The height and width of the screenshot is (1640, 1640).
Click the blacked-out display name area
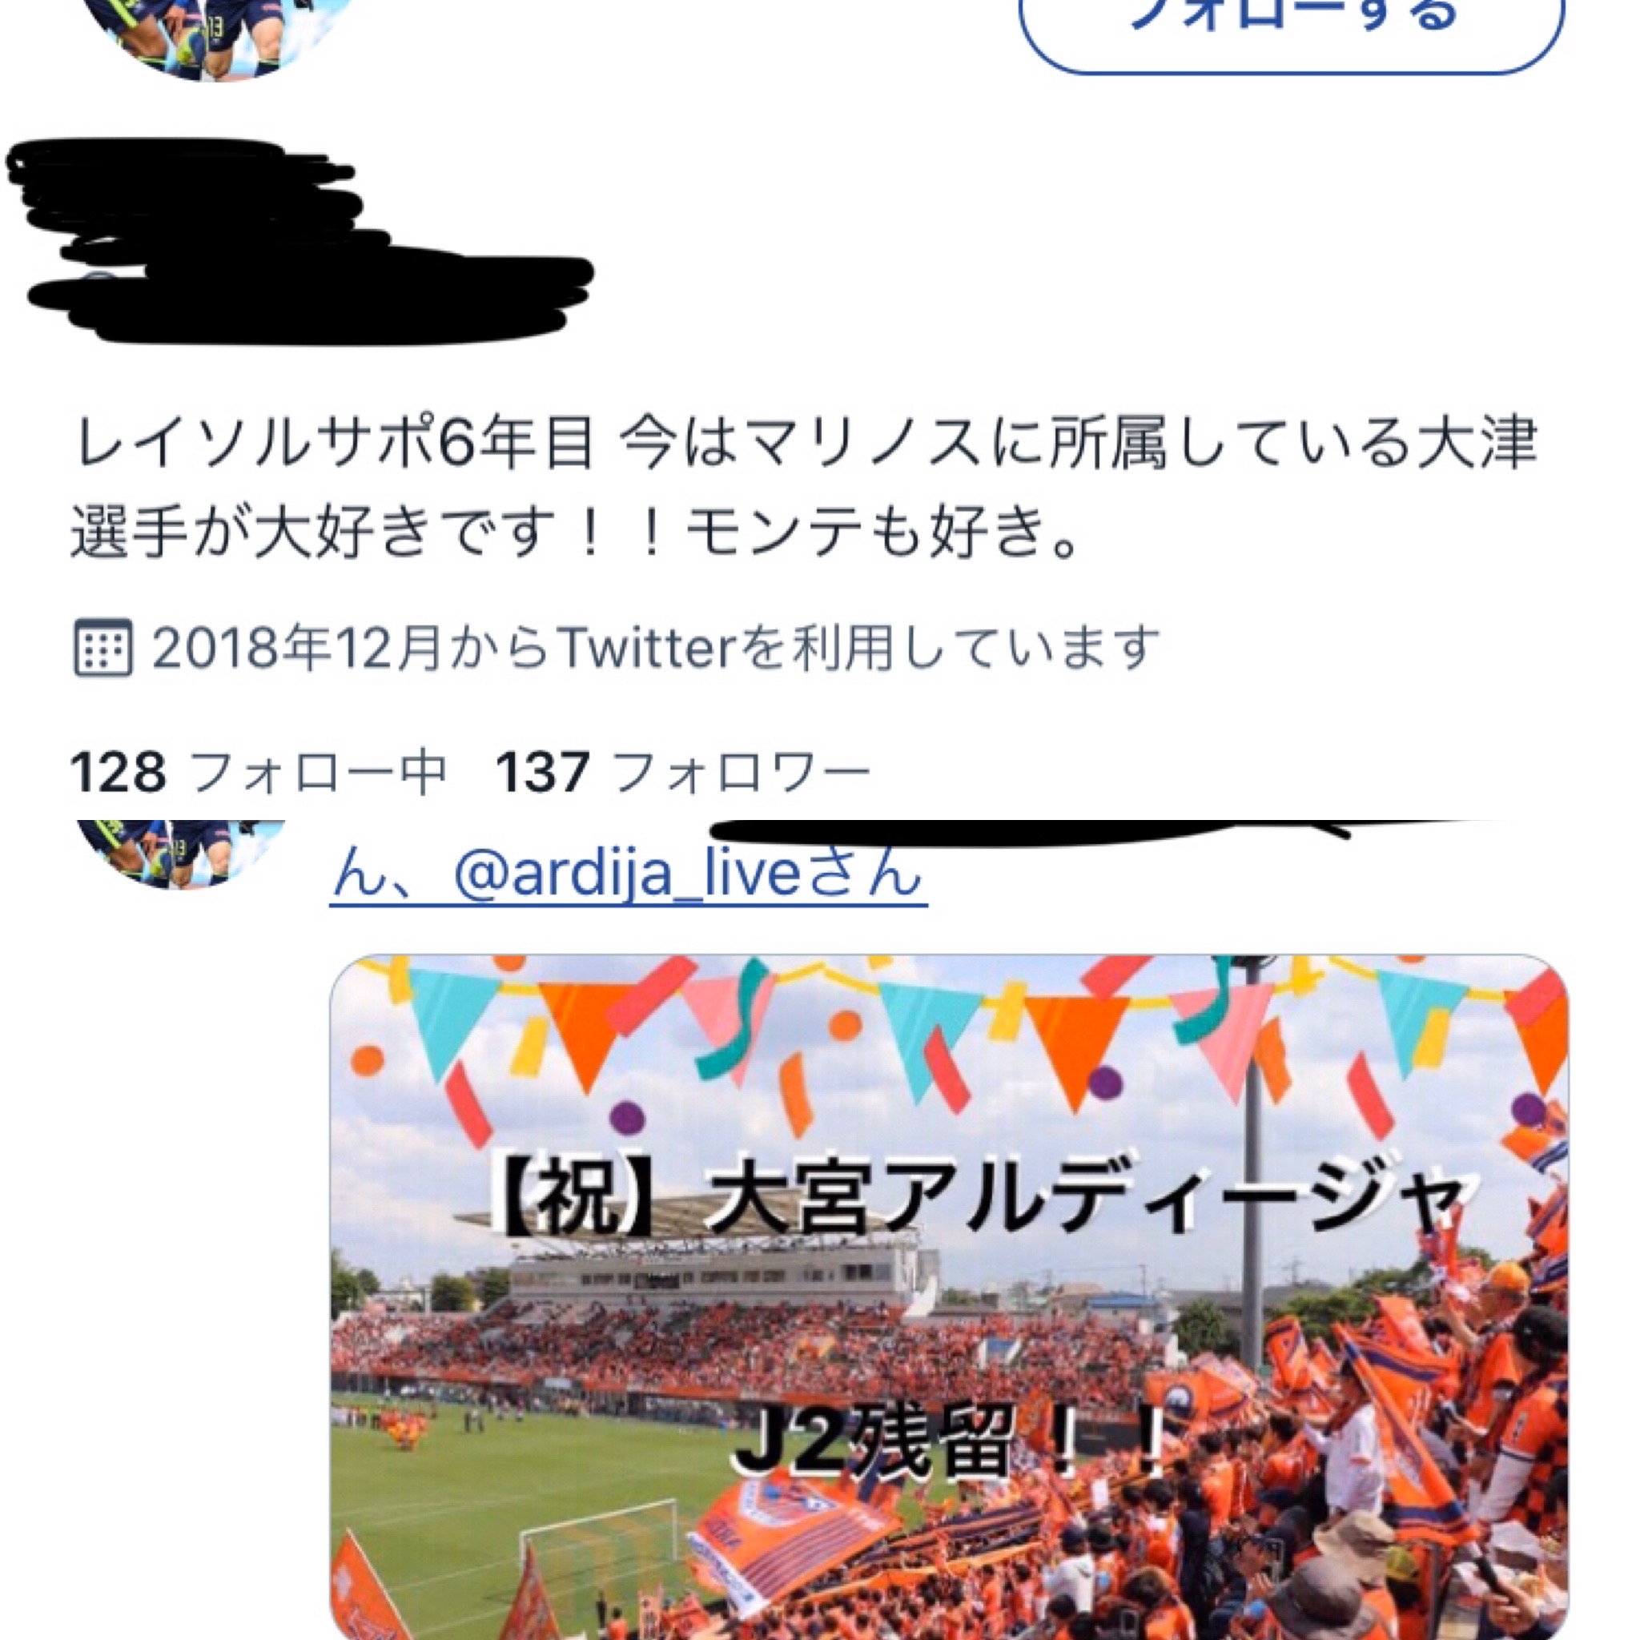[300, 242]
